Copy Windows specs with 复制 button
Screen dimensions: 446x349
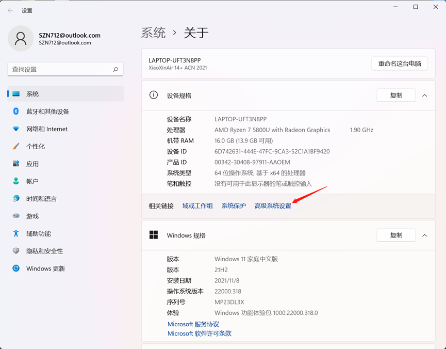pyautogui.click(x=396, y=235)
